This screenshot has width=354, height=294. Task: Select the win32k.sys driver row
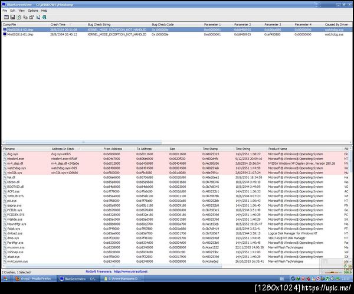point(175,172)
